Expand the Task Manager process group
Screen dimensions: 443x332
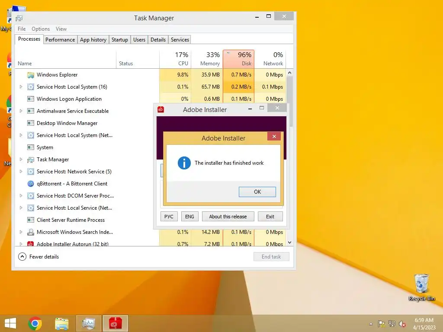[21, 160]
